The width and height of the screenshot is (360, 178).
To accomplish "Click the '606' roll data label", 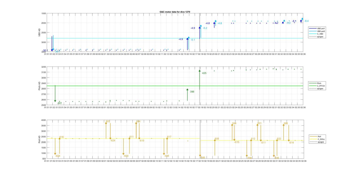I will point(138,122).
